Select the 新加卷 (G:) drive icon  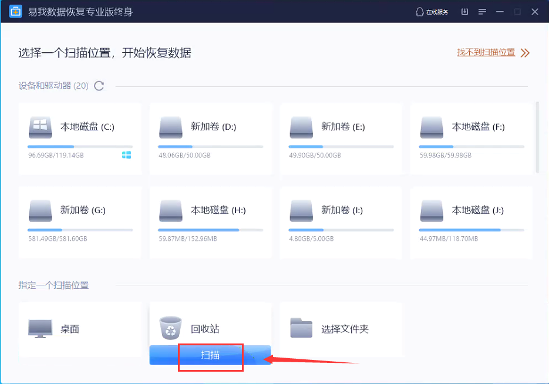click(x=41, y=211)
